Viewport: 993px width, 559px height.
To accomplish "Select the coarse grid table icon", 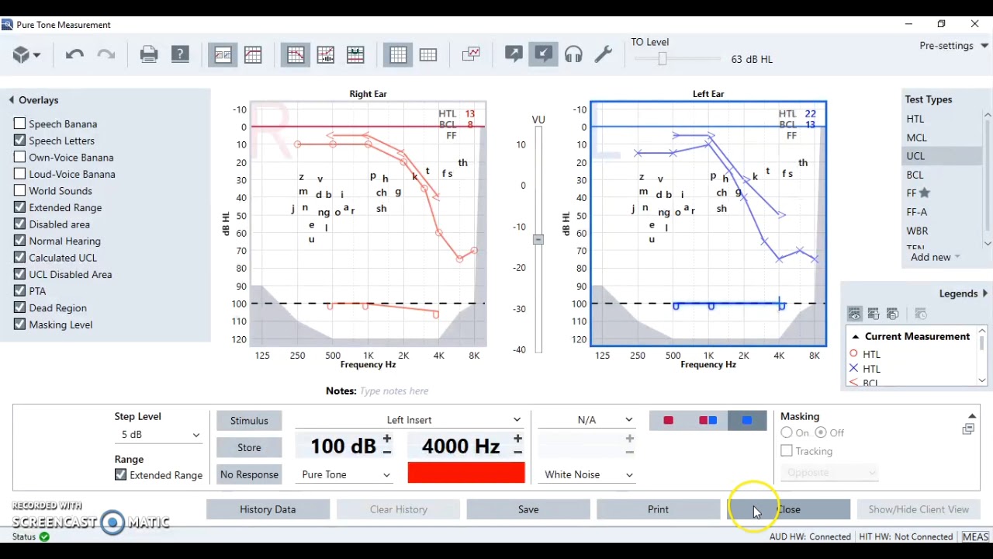I will 428,55.
